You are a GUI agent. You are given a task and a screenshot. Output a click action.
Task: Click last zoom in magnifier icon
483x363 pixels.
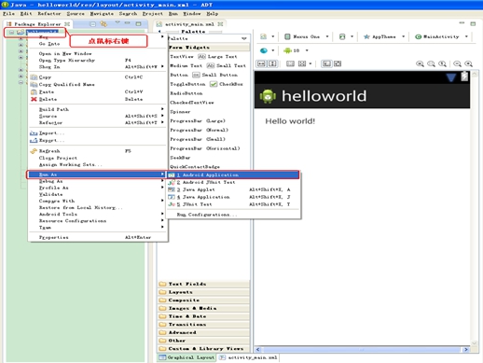click(x=468, y=63)
